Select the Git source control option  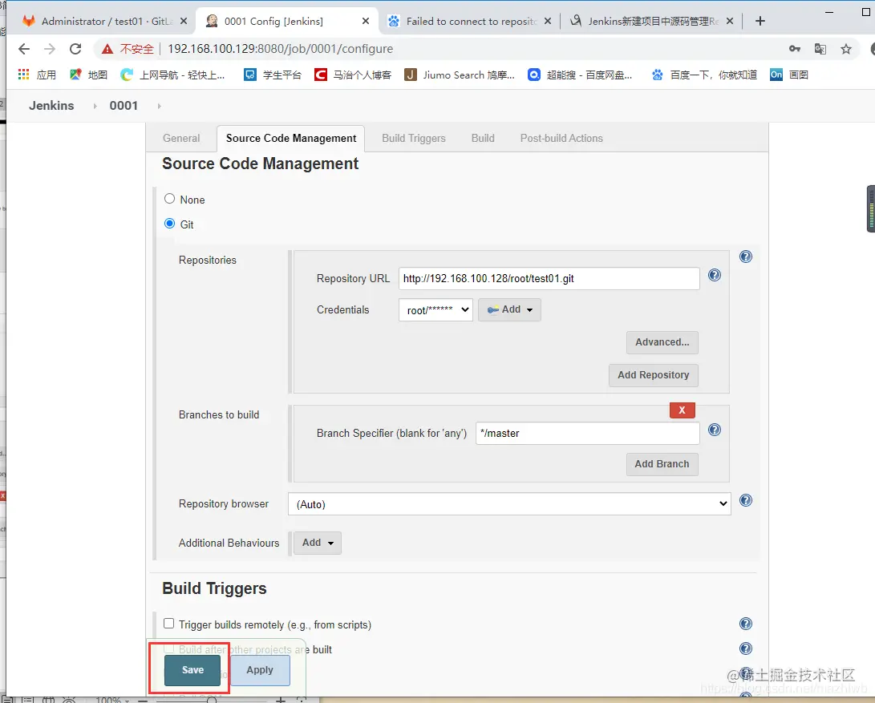click(x=170, y=224)
